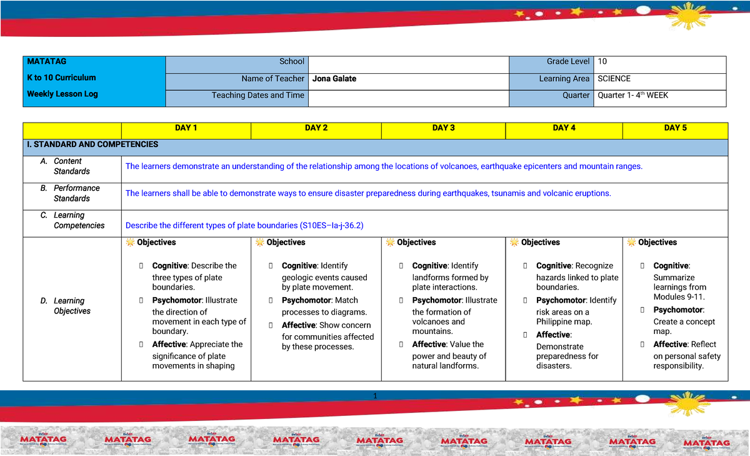The height and width of the screenshot is (456, 750).
Task: Select the 'Quarter 1- 4th WEEK' value
Action: [632, 95]
